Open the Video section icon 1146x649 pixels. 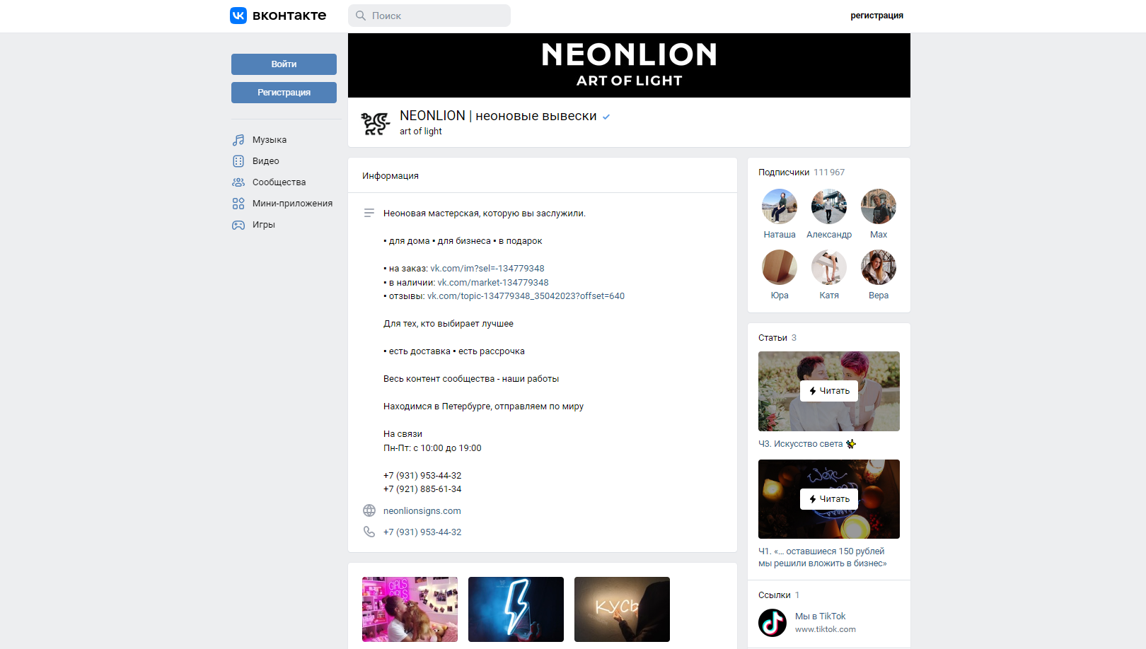238,161
